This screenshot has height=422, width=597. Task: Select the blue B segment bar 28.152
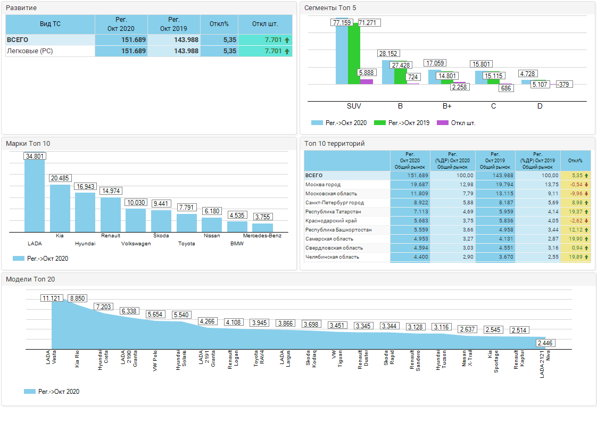click(388, 72)
